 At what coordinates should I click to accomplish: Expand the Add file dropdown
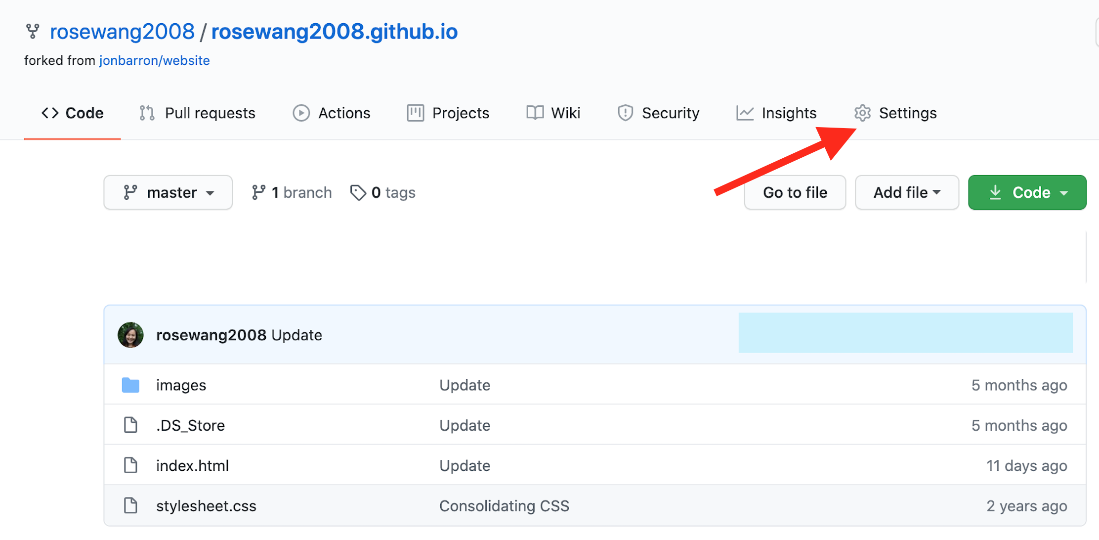click(x=907, y=192)
